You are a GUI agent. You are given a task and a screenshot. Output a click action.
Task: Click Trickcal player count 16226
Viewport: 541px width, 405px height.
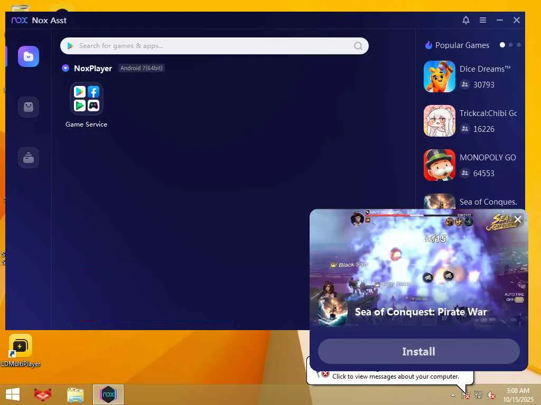[x=484, y=129]
